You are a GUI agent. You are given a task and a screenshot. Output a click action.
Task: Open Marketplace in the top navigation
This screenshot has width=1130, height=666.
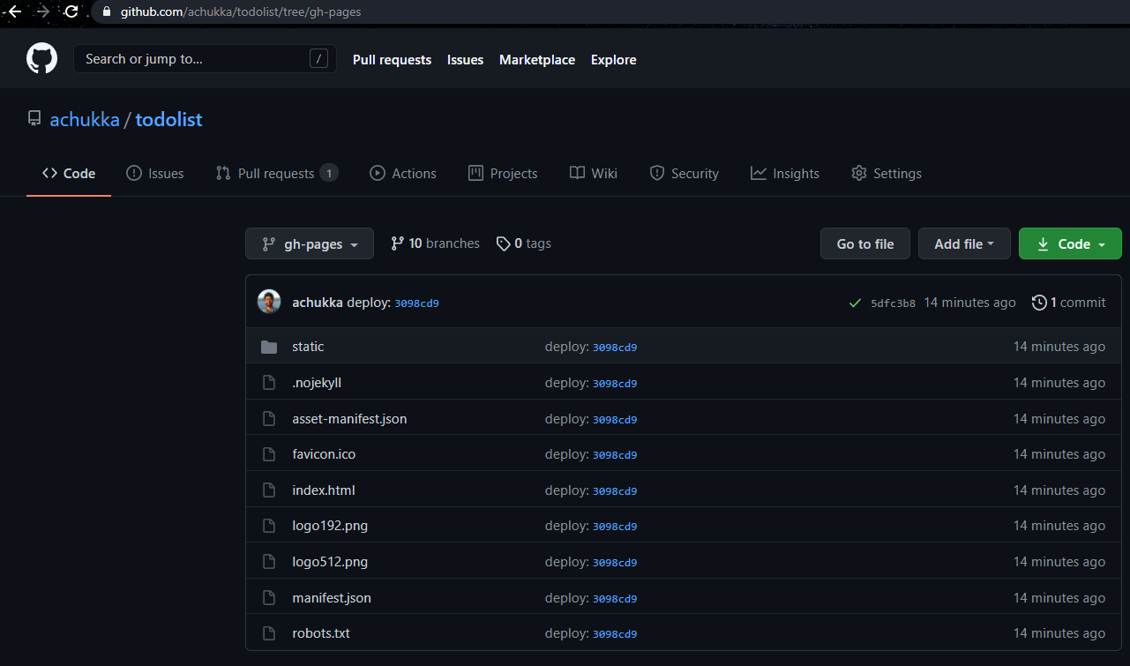tap(537, 60)
